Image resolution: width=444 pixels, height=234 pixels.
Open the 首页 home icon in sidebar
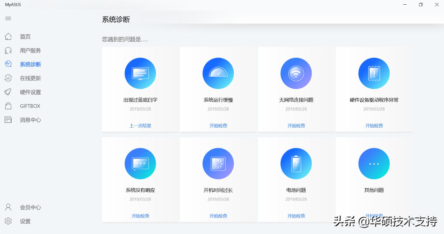tap(8, 36)
